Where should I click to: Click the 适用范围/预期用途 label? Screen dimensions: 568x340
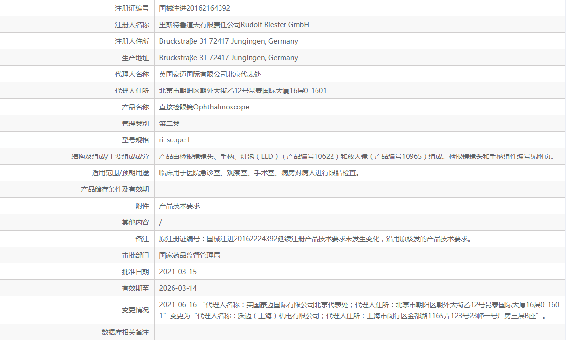(120, 173)
